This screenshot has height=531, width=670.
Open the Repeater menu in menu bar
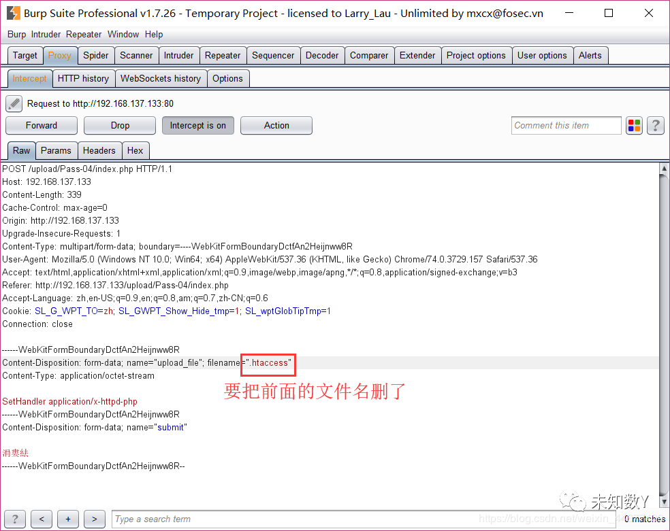[84, 34]
